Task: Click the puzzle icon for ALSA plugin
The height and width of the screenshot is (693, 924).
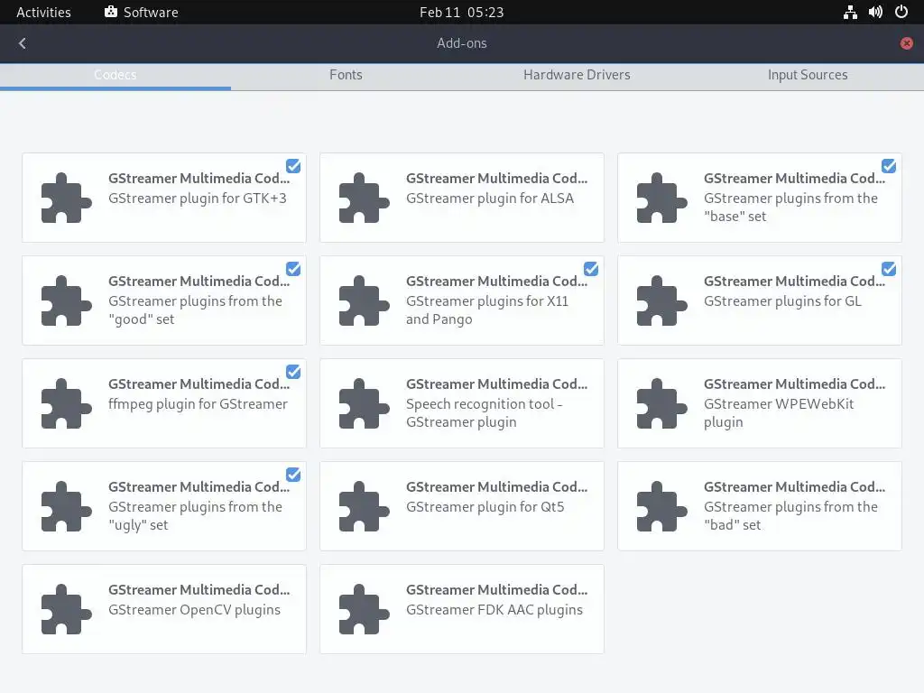Action: [365, 198]
